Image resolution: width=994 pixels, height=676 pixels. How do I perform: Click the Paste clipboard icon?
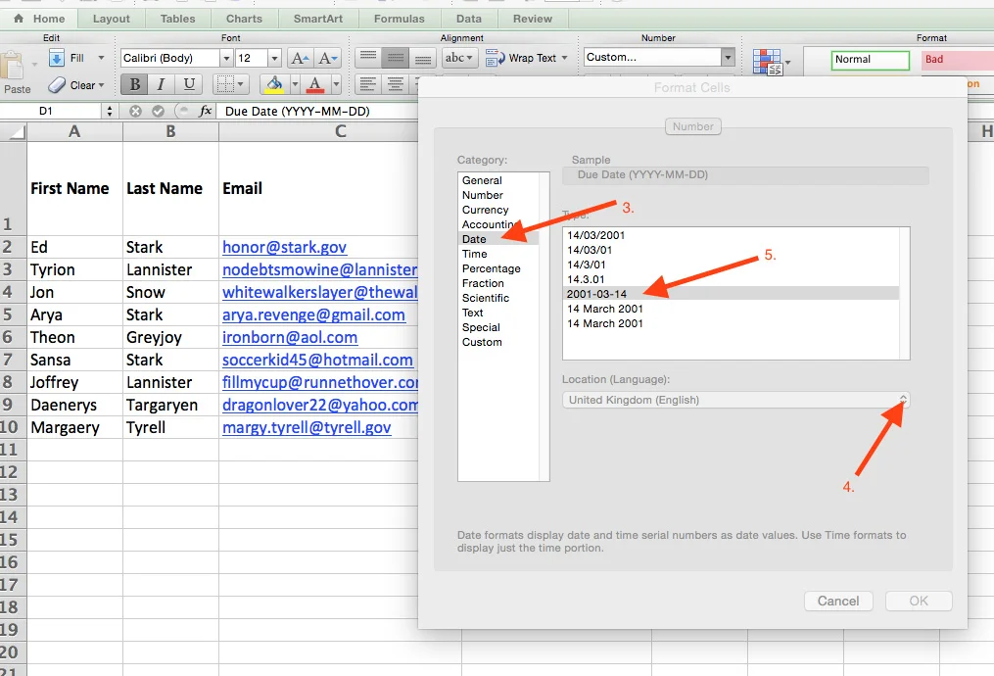pos(14,67)
